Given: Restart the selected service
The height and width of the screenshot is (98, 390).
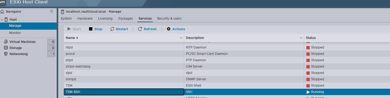Looking at the screenshot, I should (x=119, y=29).
